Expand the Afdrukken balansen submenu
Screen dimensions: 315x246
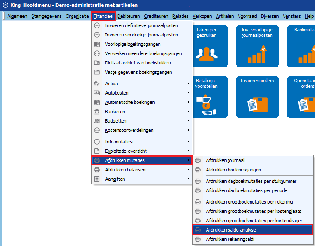point(142,170)
